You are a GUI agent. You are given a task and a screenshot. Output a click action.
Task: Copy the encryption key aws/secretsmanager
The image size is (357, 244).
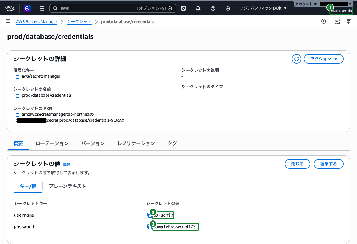(x=17, y=76)
